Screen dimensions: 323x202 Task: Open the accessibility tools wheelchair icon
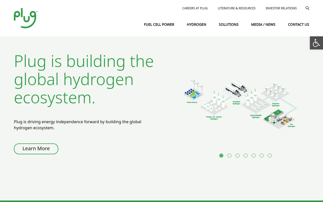(316, 43)
